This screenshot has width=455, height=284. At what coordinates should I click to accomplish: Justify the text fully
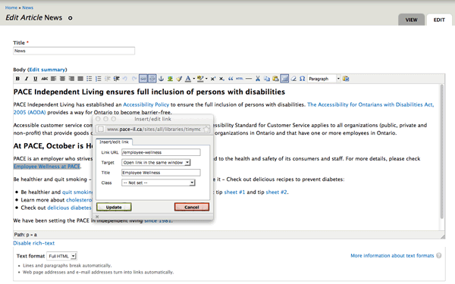pos(80,79)
